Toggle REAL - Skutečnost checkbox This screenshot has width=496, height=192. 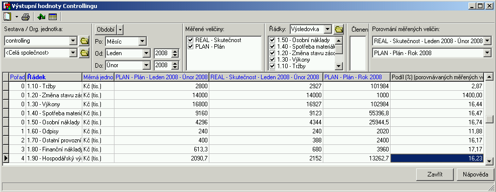(190, 40)
